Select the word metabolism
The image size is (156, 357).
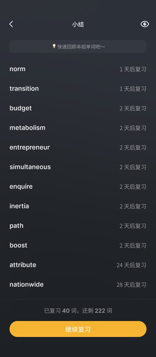click(27, 128)
